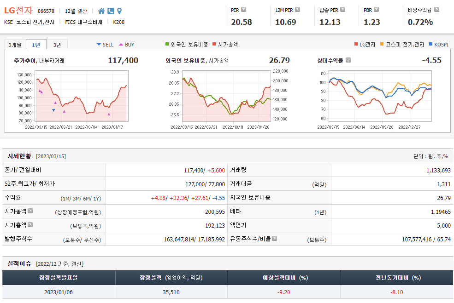Click the 베타 value 1.19465

441,212
